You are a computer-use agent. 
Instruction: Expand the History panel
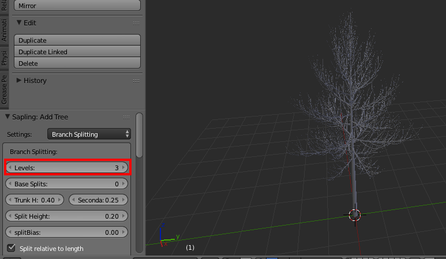click(x=19, y=80)
